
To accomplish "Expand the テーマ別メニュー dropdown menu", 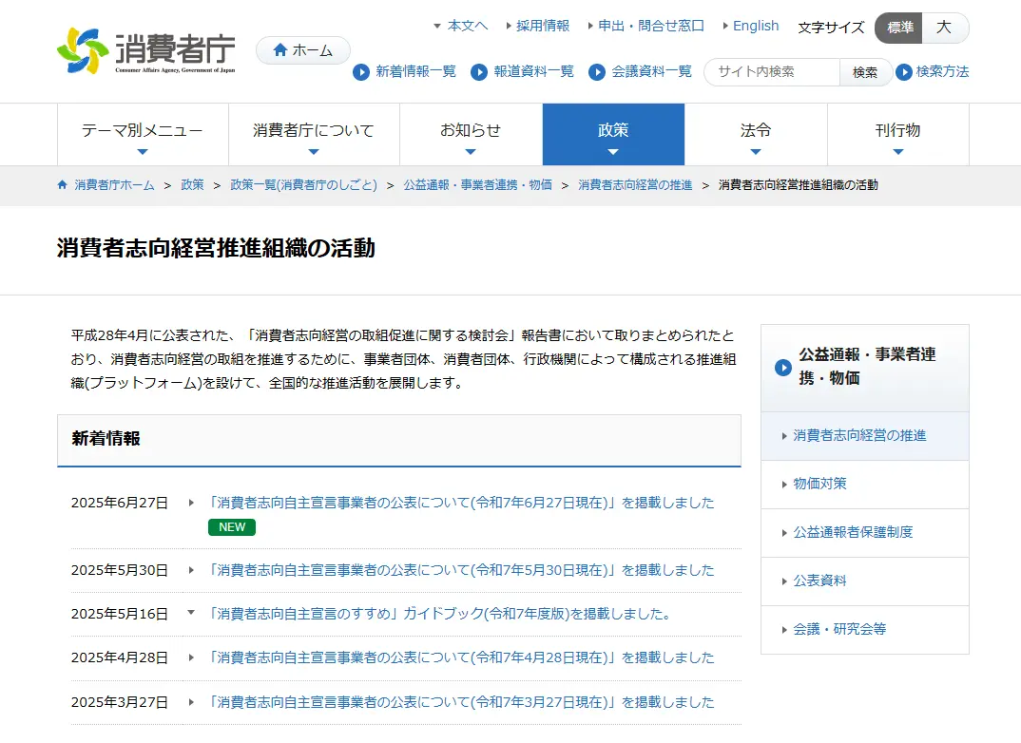I will 143,135.
